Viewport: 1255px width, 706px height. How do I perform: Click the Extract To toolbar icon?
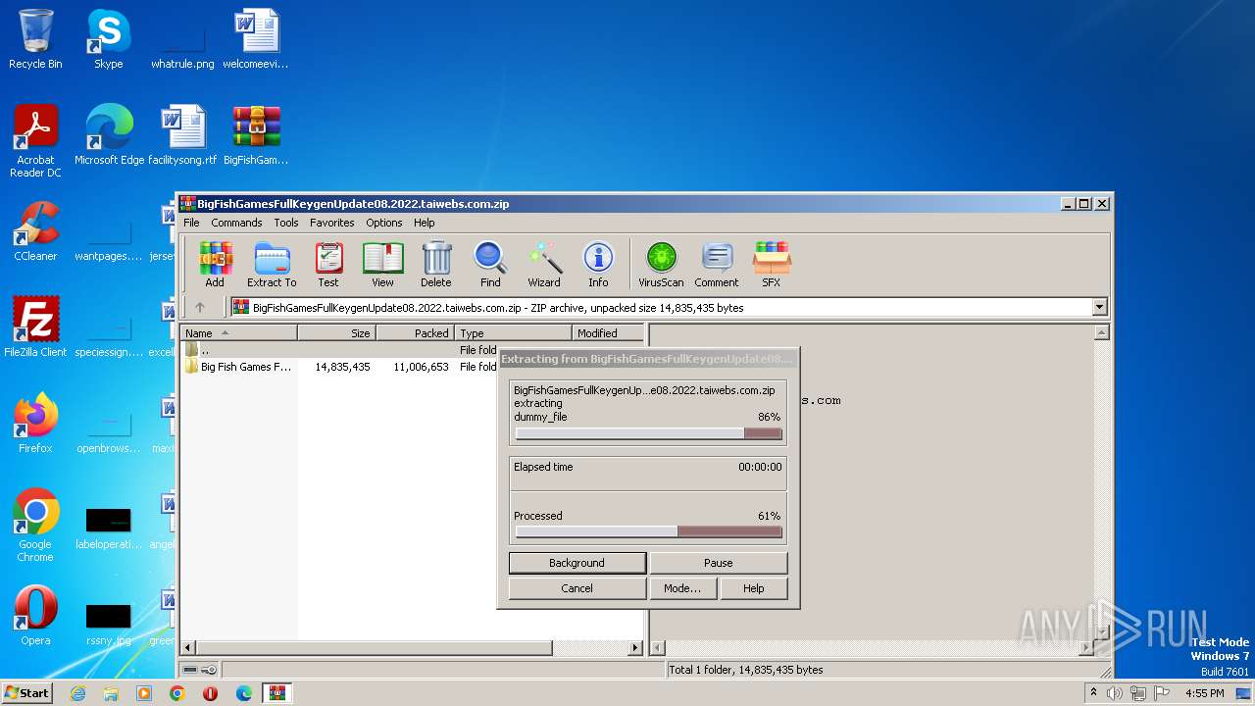[272, 265]
